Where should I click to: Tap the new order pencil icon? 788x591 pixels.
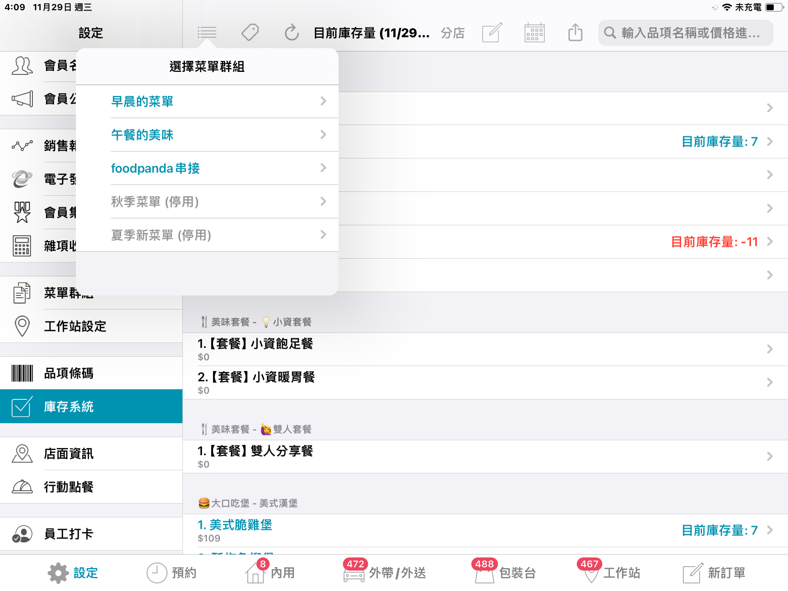(x=693, y=573)
